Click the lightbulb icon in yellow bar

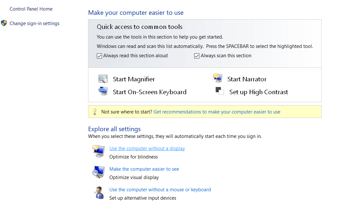95,112
